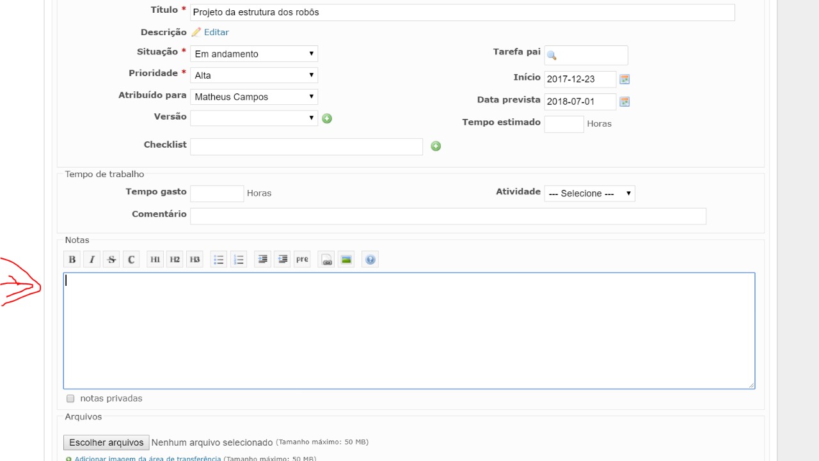Insert preformatted text block
Screen dimensions: 819x461
302,260
